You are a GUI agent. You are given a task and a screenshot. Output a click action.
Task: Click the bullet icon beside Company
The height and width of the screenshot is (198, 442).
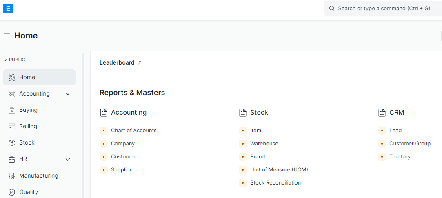click(x=104, y=144)
